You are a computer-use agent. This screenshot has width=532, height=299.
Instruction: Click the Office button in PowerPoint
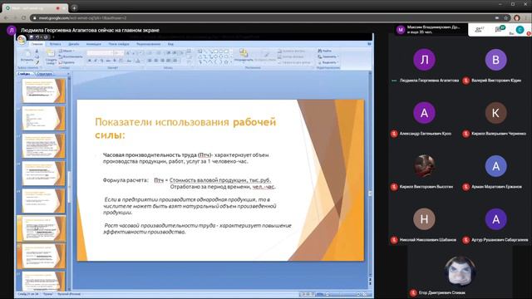coord(22,40)
